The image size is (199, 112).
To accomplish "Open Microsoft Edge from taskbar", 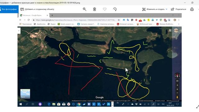I will [49, 104].
